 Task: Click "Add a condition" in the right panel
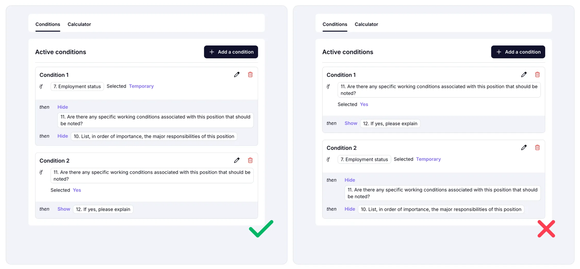(518, 52)
